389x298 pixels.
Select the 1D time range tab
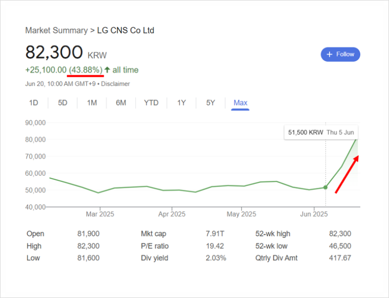tap(34, 102)
